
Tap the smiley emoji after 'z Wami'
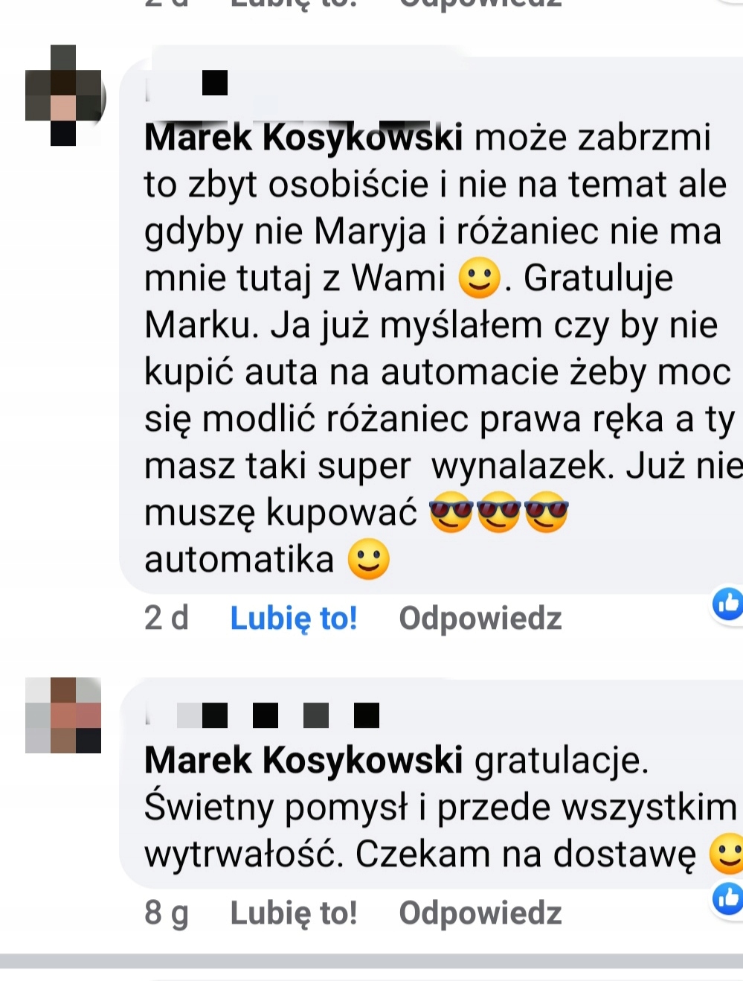[x=479, y=278]
